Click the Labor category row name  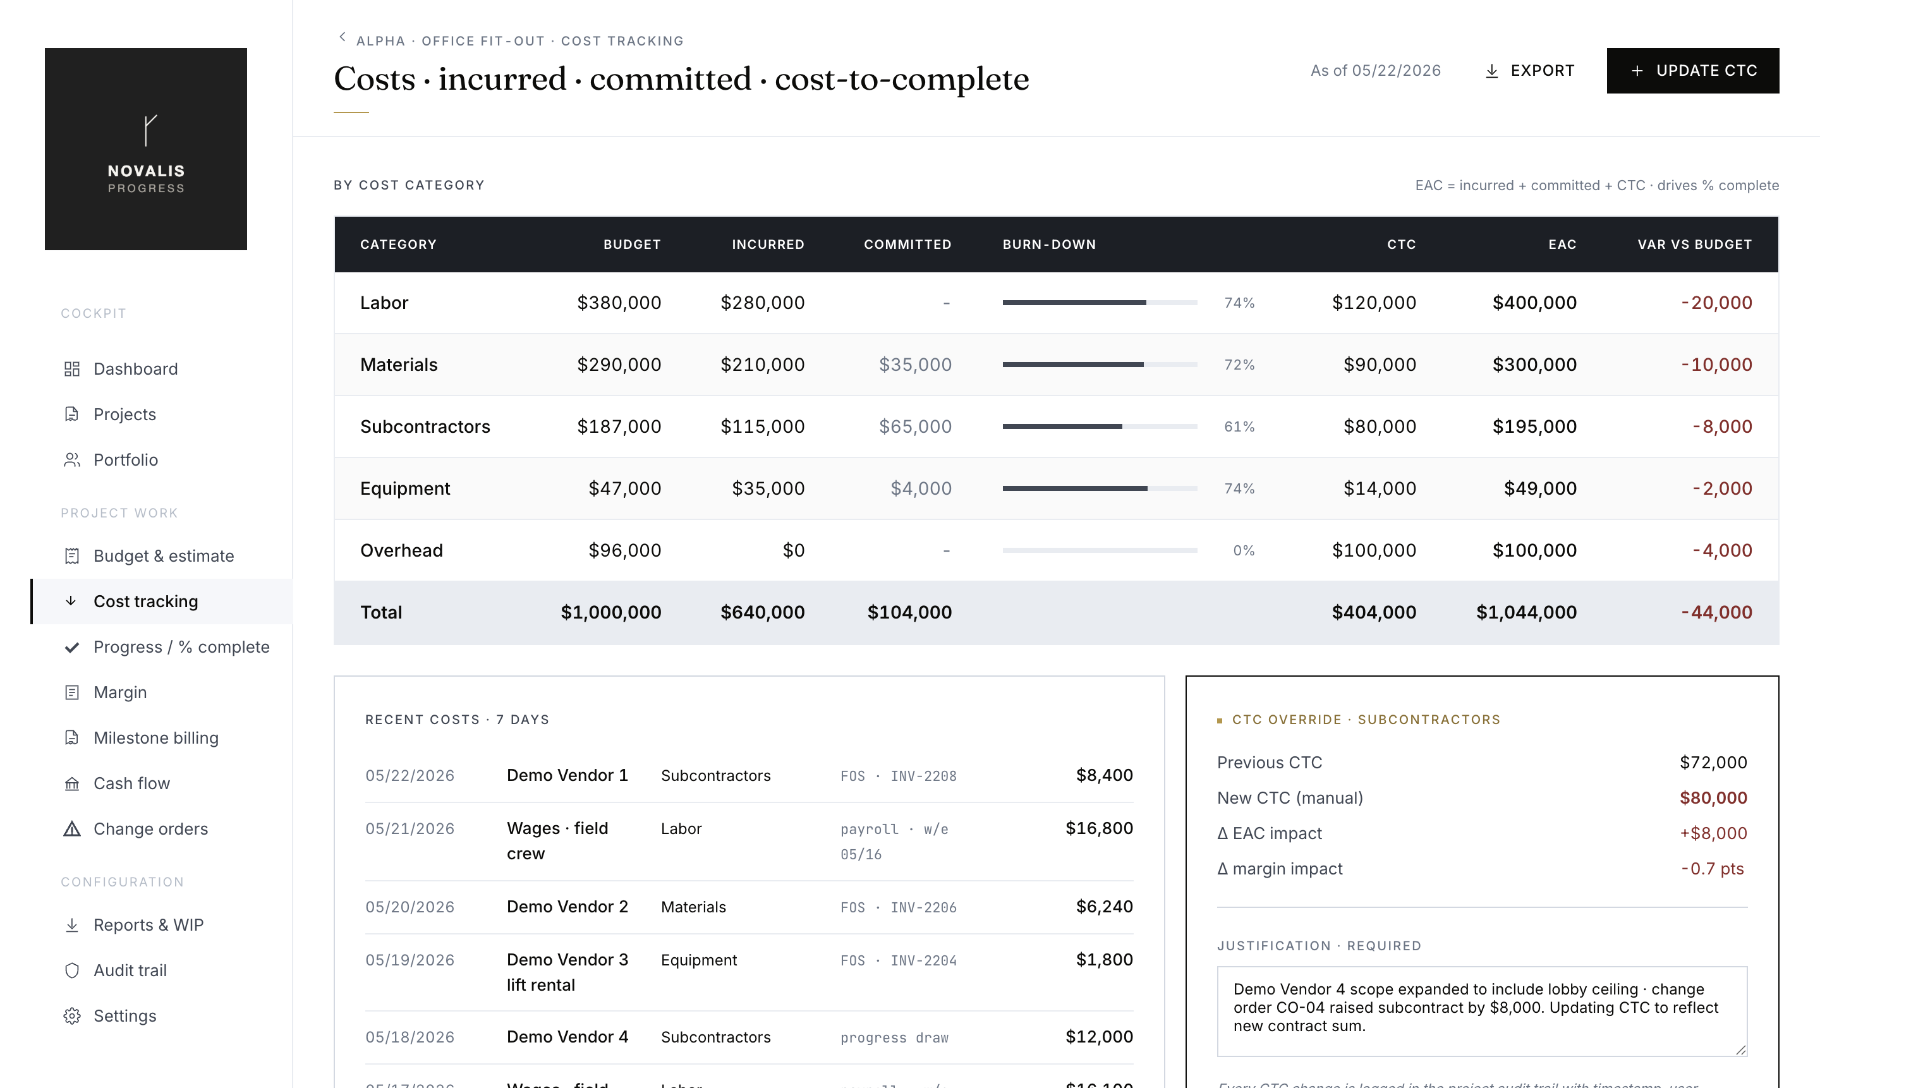(x=384, y=303)
